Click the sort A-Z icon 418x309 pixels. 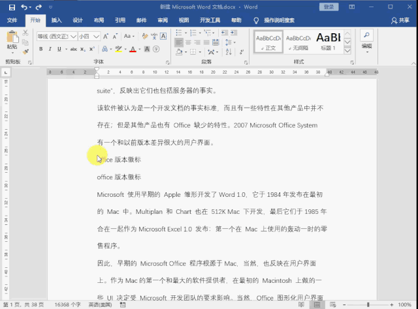pos(229,52)
